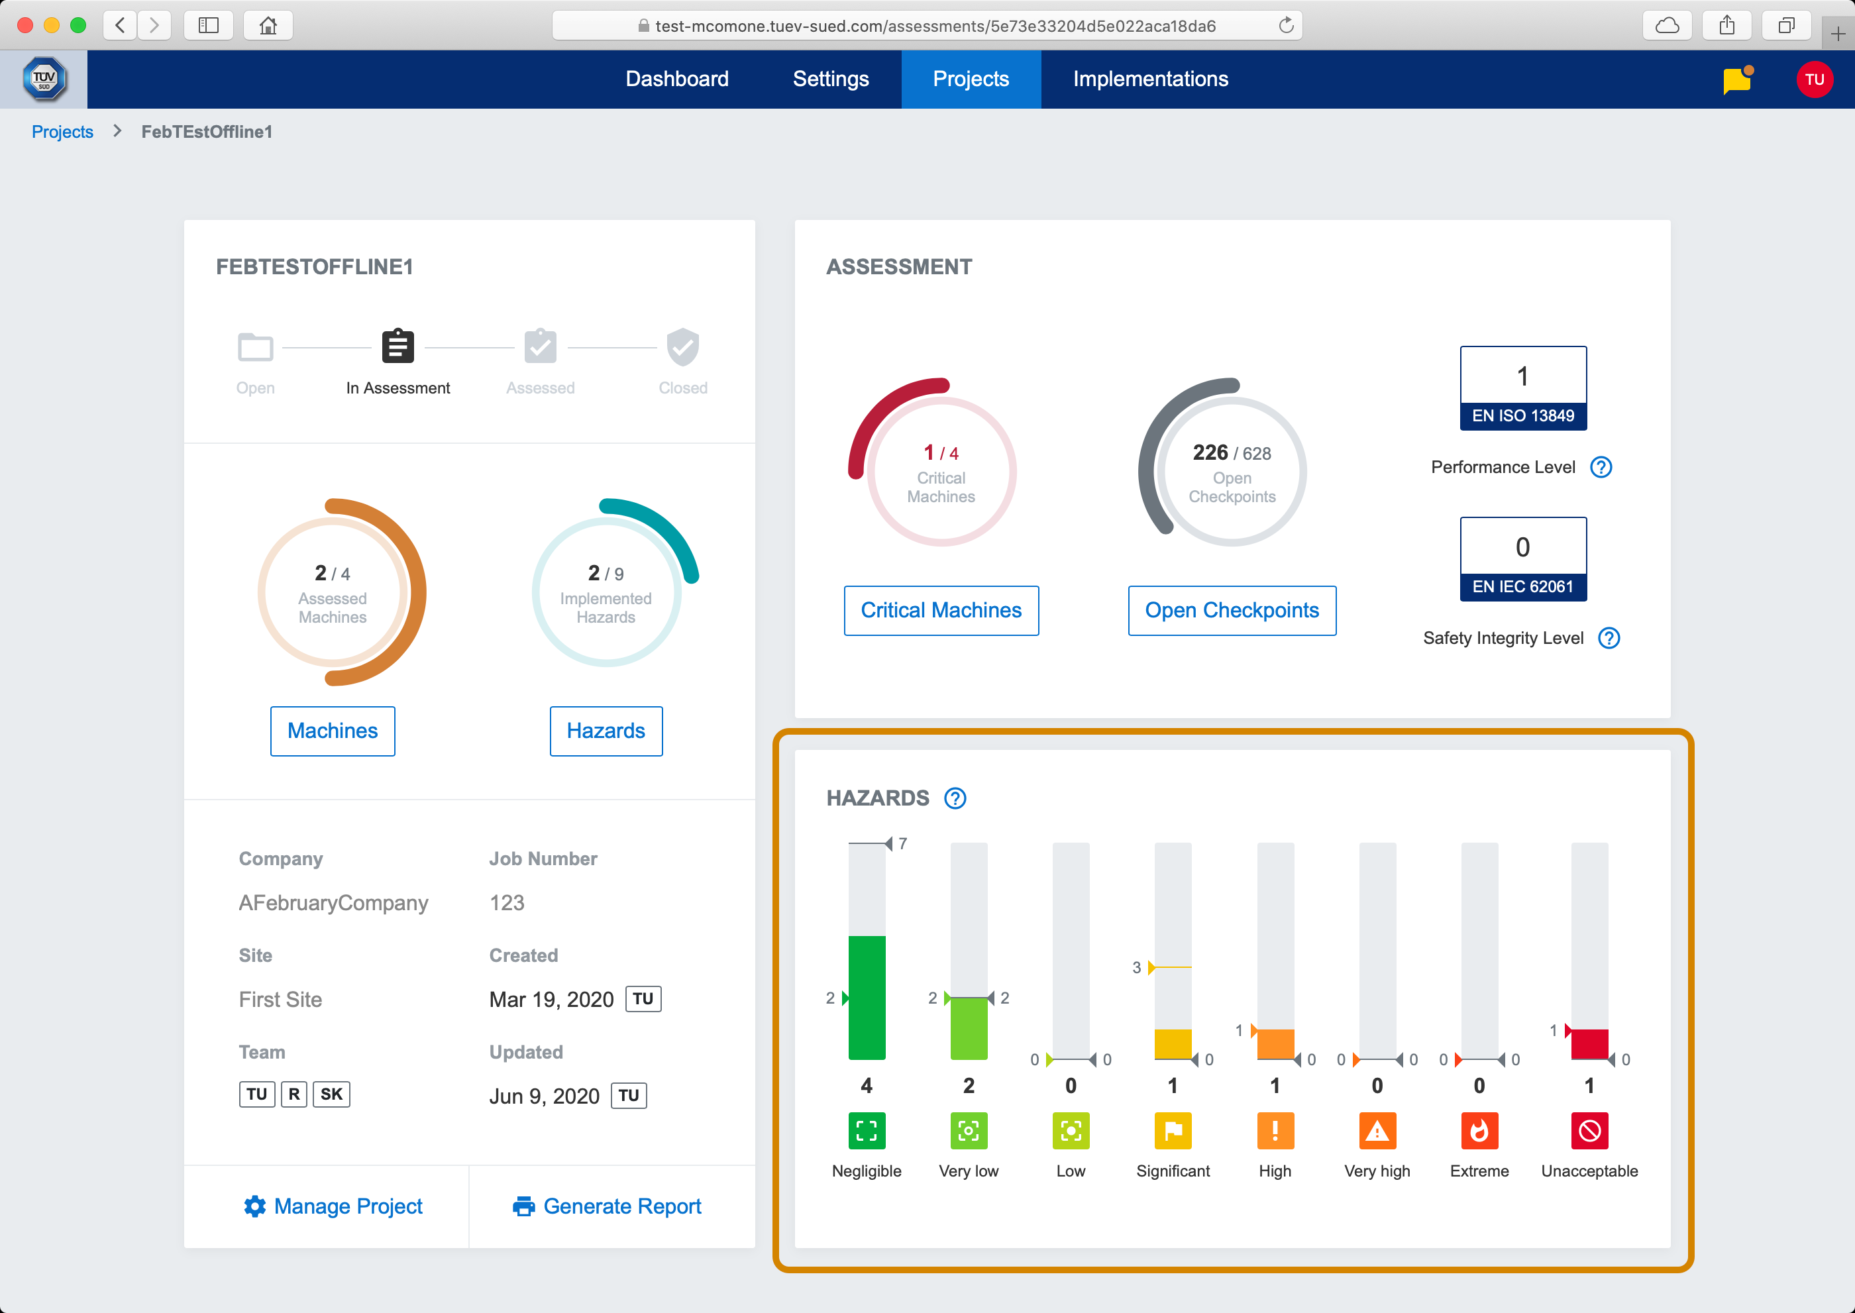The height and width of the screenshot is (1313, 1855).
Task: Open the Safety Integrity Level help icon
Action: (x=1609, y=638)
